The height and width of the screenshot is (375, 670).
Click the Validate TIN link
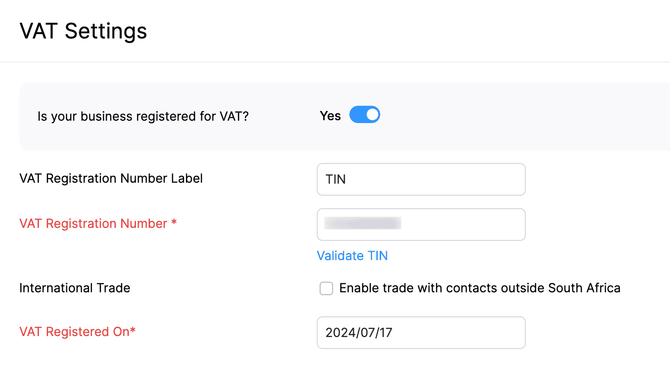click(352, 256)
